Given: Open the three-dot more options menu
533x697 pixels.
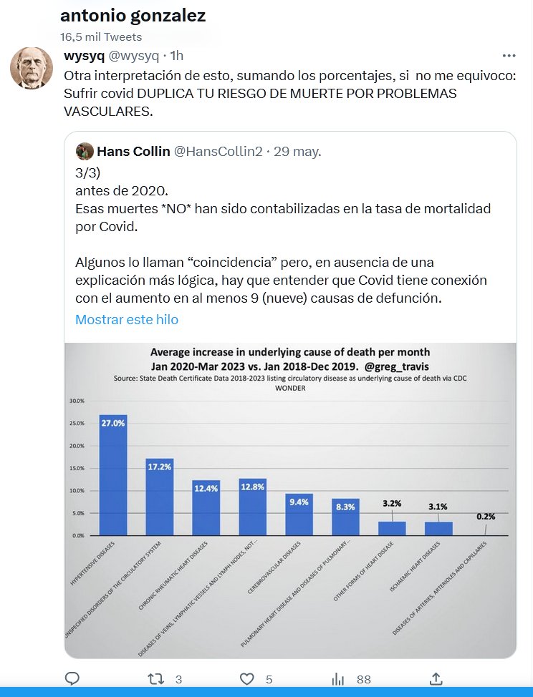Looking at the screenshot, I should point(509,55).
